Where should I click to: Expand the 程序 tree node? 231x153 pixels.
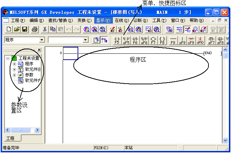[14, 64]
